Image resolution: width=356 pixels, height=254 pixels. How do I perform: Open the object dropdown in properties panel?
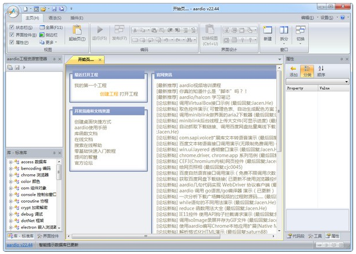point(347,82)
